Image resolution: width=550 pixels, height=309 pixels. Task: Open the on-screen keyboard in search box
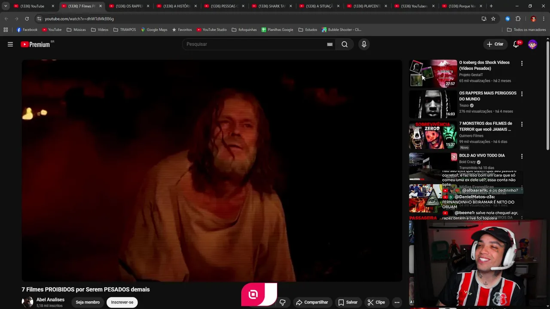(x=330, y=44)
